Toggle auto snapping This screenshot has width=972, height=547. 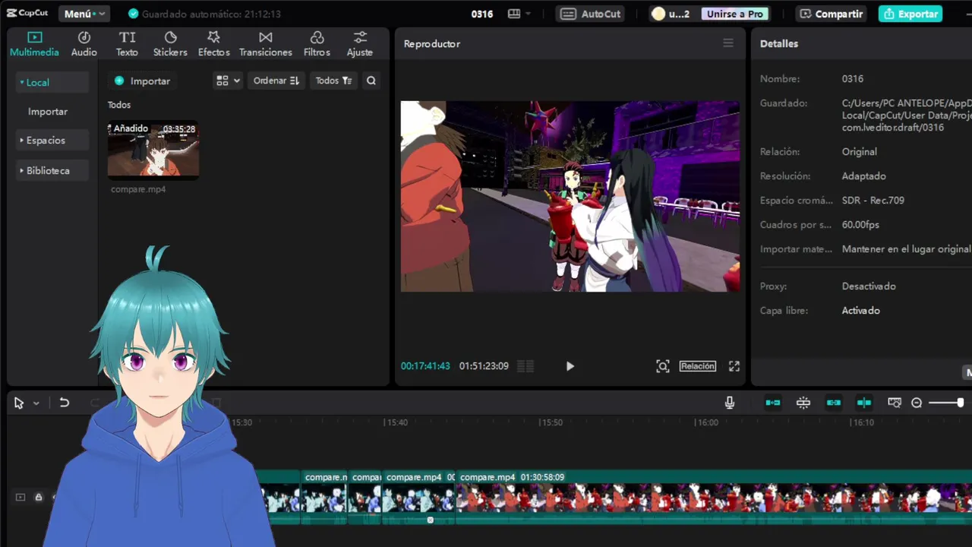pyautogui.click(x=803, y=403)
